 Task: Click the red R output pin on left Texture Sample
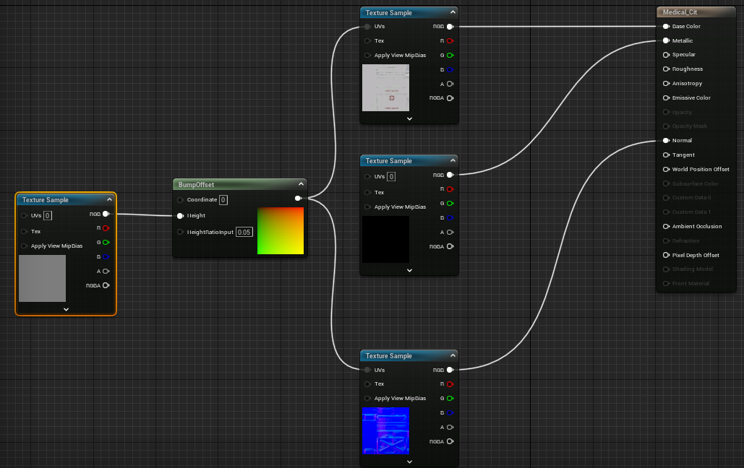(x=107, y=229)
